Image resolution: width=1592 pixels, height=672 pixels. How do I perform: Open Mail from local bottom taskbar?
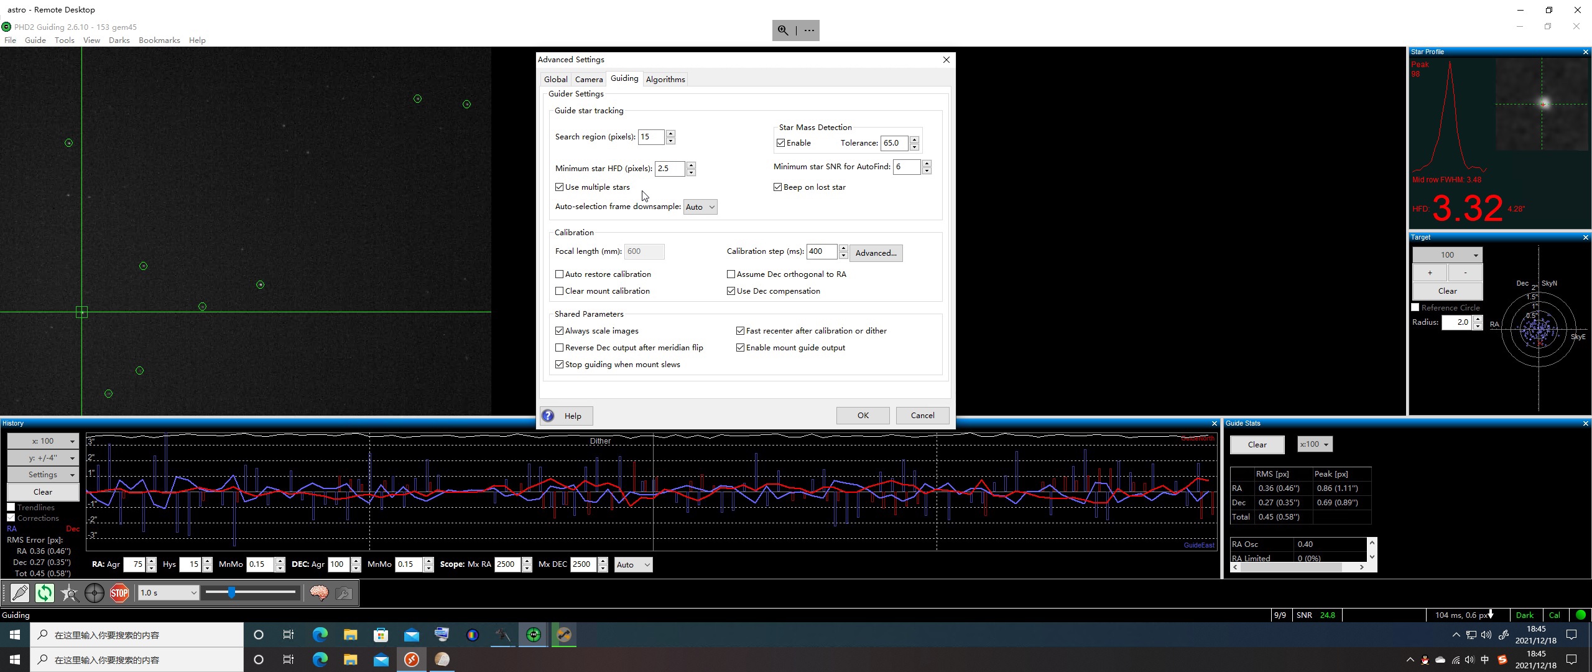381,660
